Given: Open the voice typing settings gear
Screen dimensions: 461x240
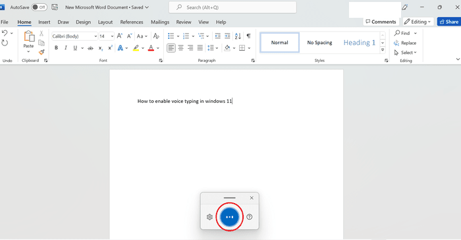Looking at the screenshot, I should 209,217.
